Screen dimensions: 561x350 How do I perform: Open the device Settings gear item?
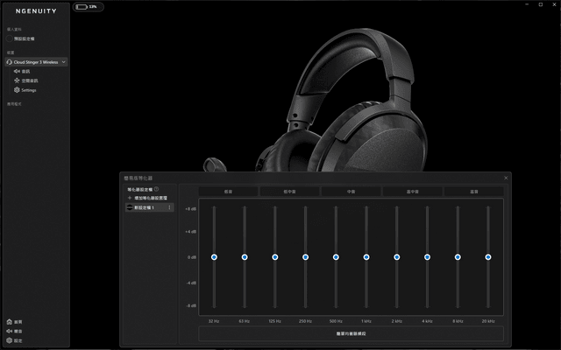pos(25,90)
